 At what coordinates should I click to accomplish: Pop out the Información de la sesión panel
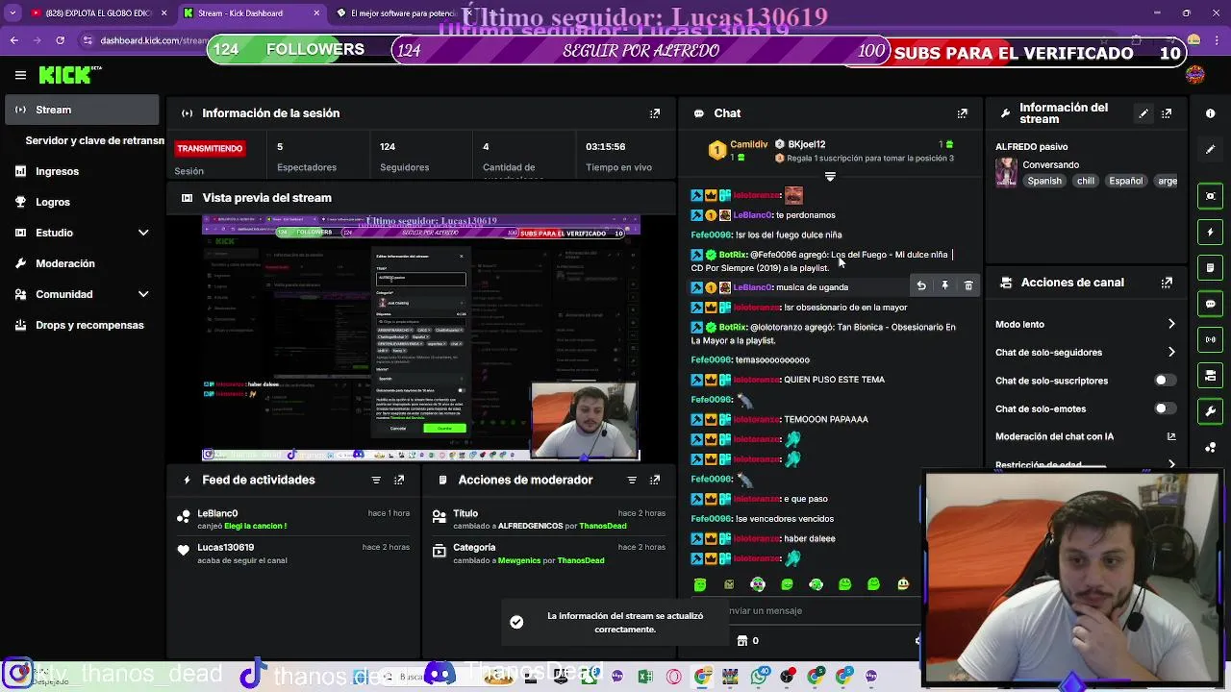pos(655,113)
